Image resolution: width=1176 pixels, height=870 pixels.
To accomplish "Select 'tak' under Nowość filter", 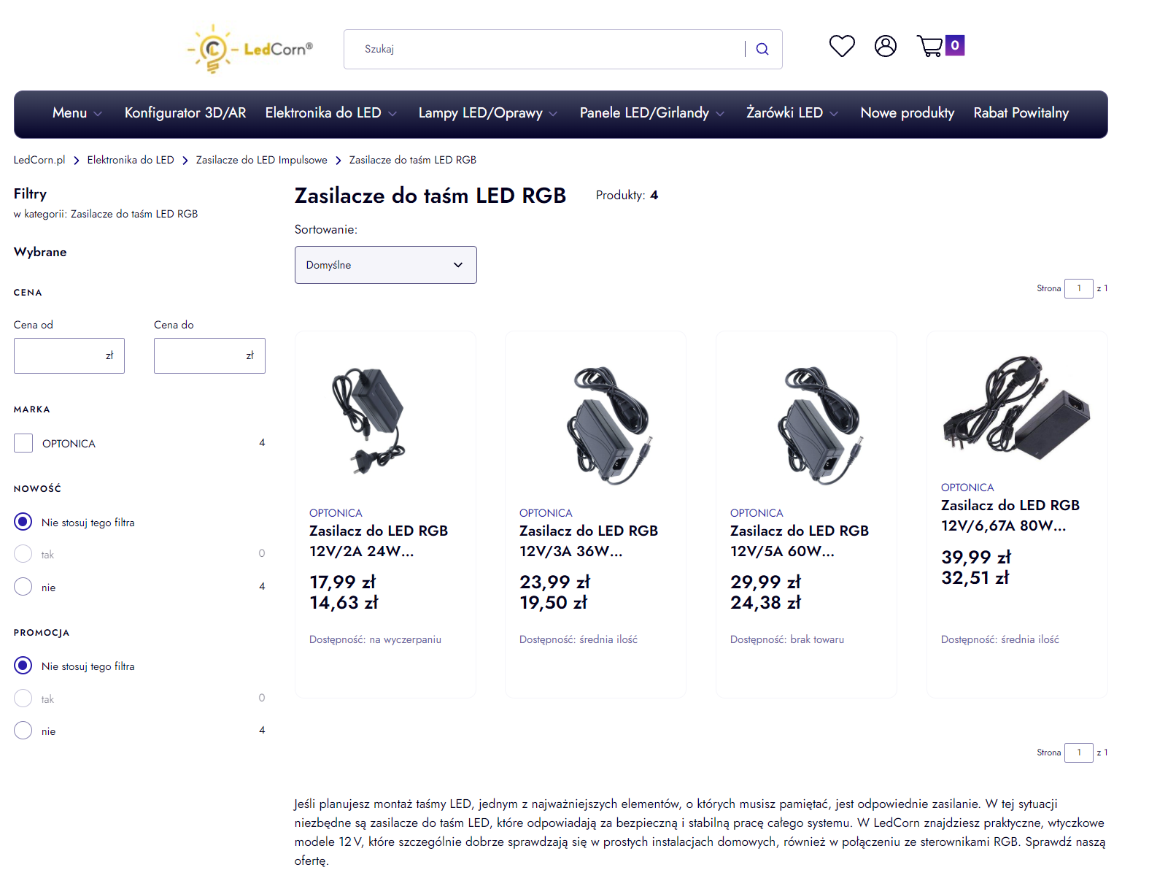I will [x=23, y=553].
